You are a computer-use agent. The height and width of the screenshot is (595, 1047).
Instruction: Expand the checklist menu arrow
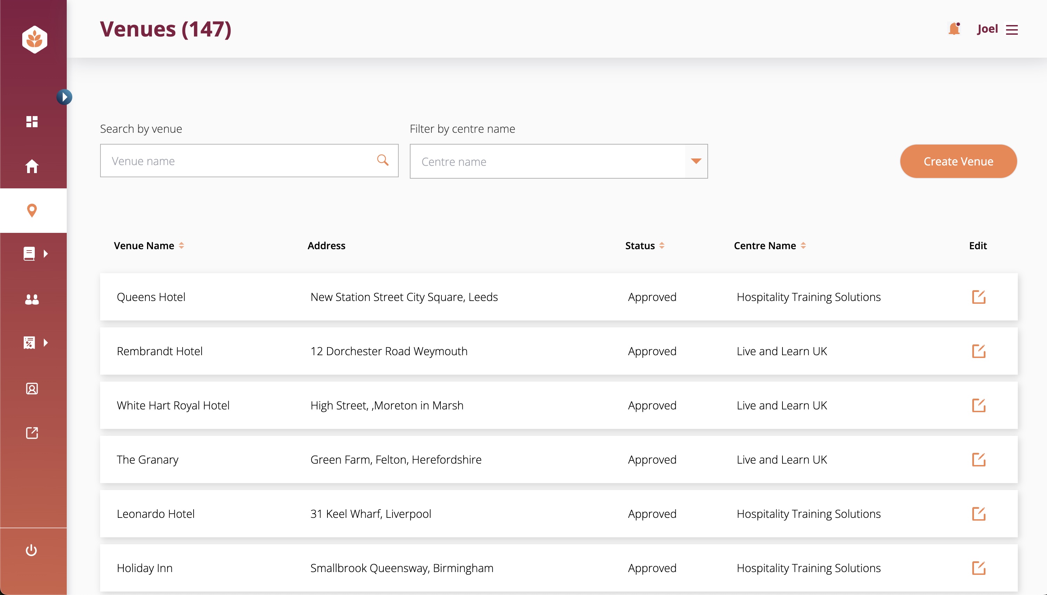[x=46, y=342]
